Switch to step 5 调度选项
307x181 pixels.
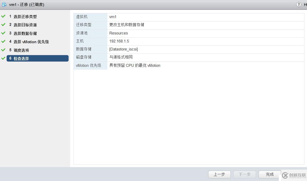coord(21,50)
